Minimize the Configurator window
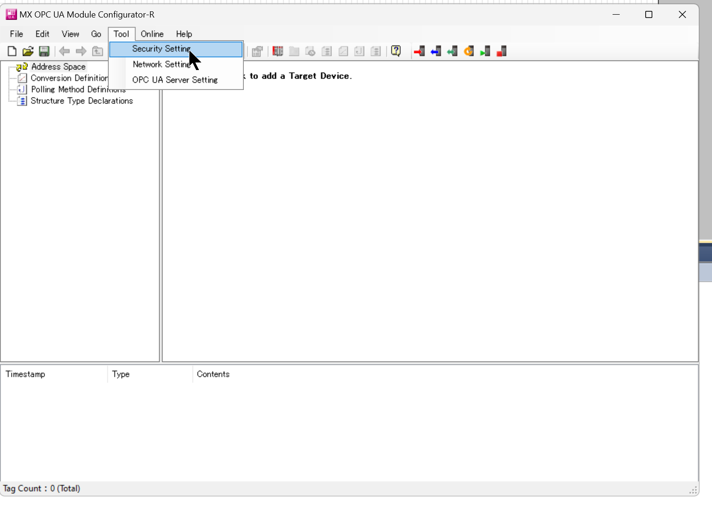The height and width of the screenshot is (506, 712). [x=616, y=15]
